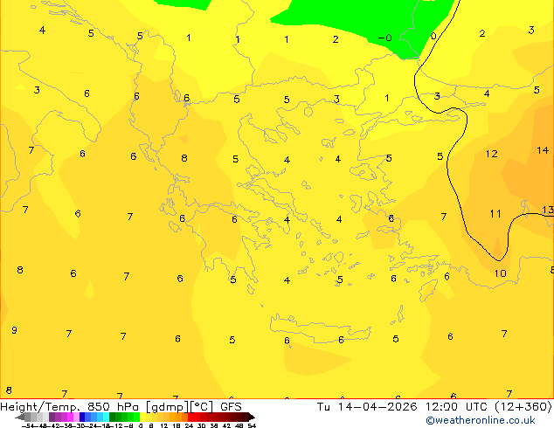The width and height of the screenshot is (554, 428).
Task: Open the weatheronline.co.uk copyright link
Action: pyautogui.click(x=481, y=421)
